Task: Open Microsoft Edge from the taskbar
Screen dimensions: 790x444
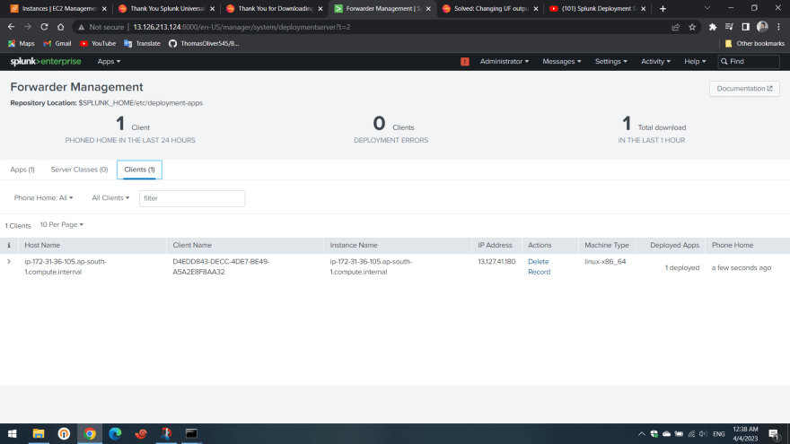Action: (x=115, y=433)
